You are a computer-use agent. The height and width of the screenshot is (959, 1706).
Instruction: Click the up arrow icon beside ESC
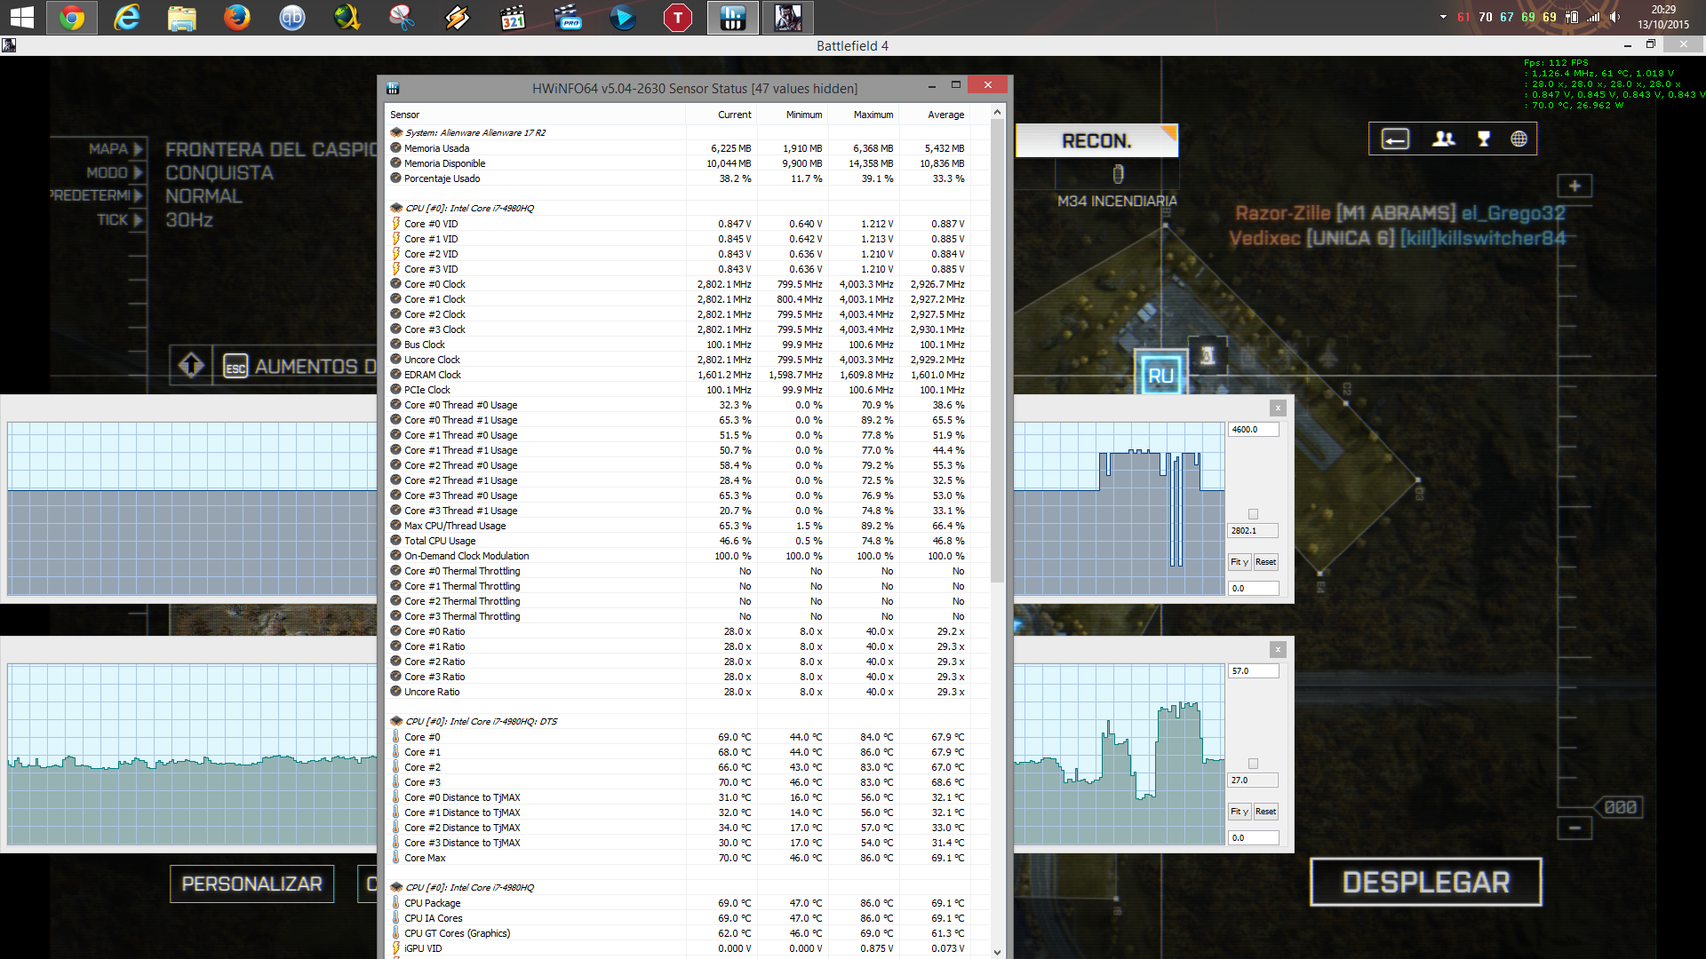pos(191,365)
